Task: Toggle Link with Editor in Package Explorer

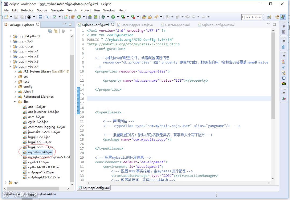Action: coord(56,31)
